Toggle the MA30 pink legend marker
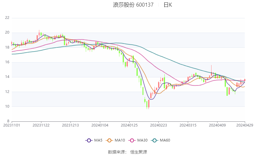Image resolution: width=255 pixels, height=155 pixels. click(132, 140)
